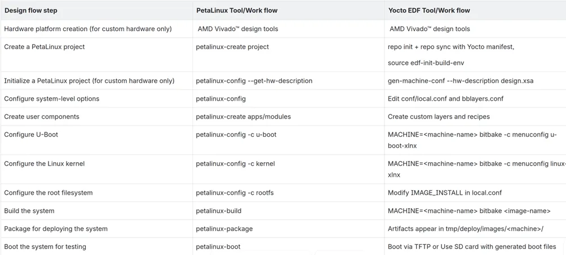Click 'Boot via TFTP or Use SD card' cell

[x=471, y=247]
